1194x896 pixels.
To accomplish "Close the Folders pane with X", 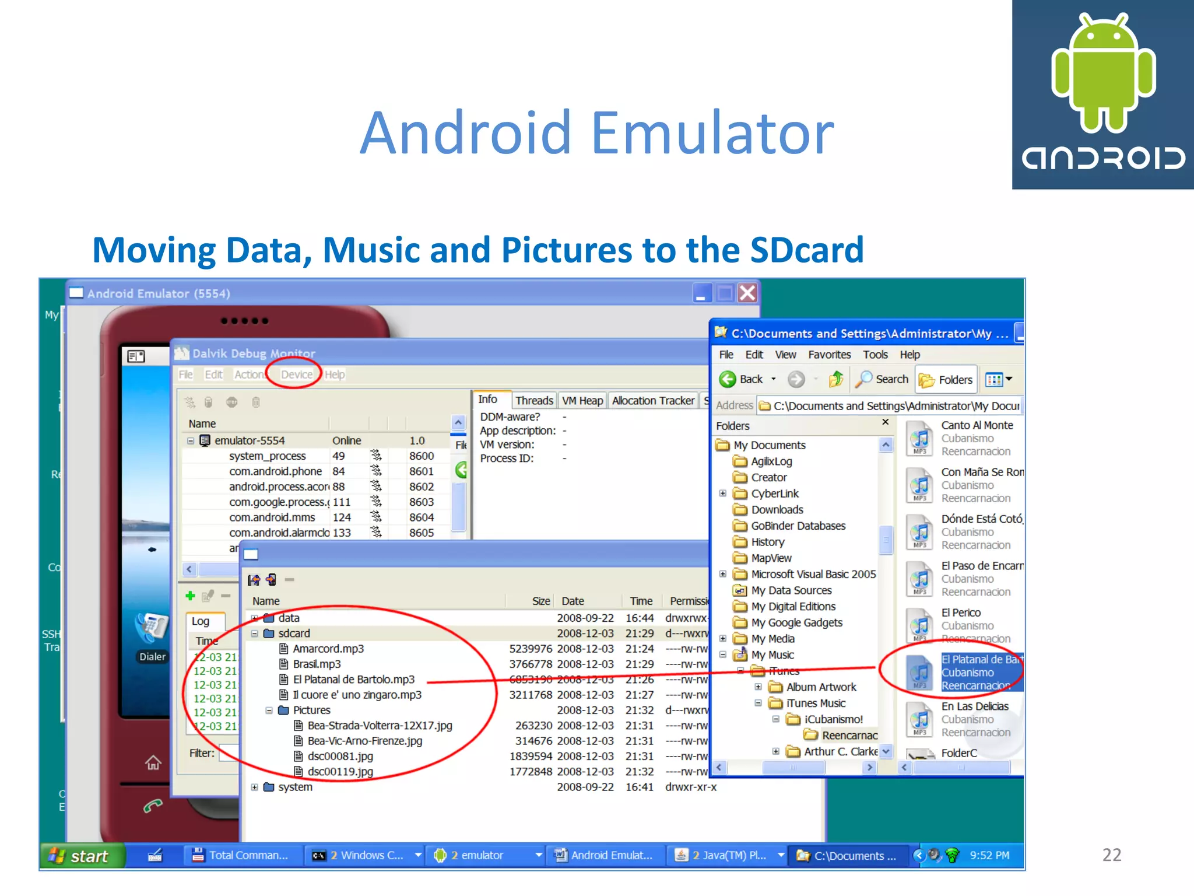I will coord(885,422).
